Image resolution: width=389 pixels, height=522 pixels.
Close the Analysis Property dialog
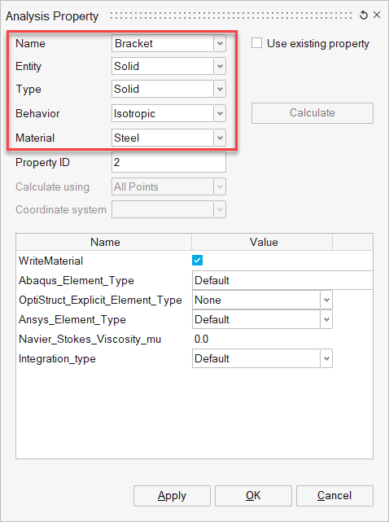coord(377,15)
